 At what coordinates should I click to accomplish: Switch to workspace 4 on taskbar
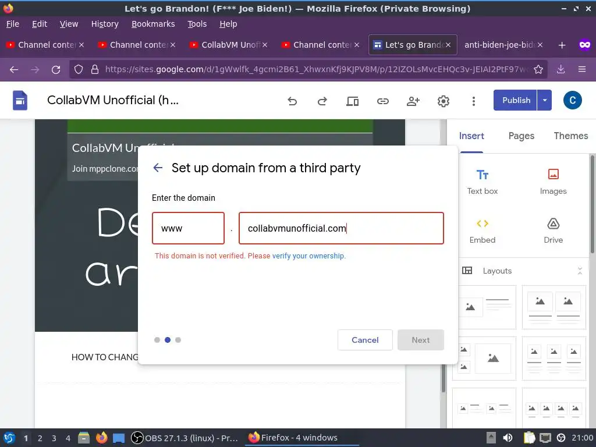tap(68, 438)
